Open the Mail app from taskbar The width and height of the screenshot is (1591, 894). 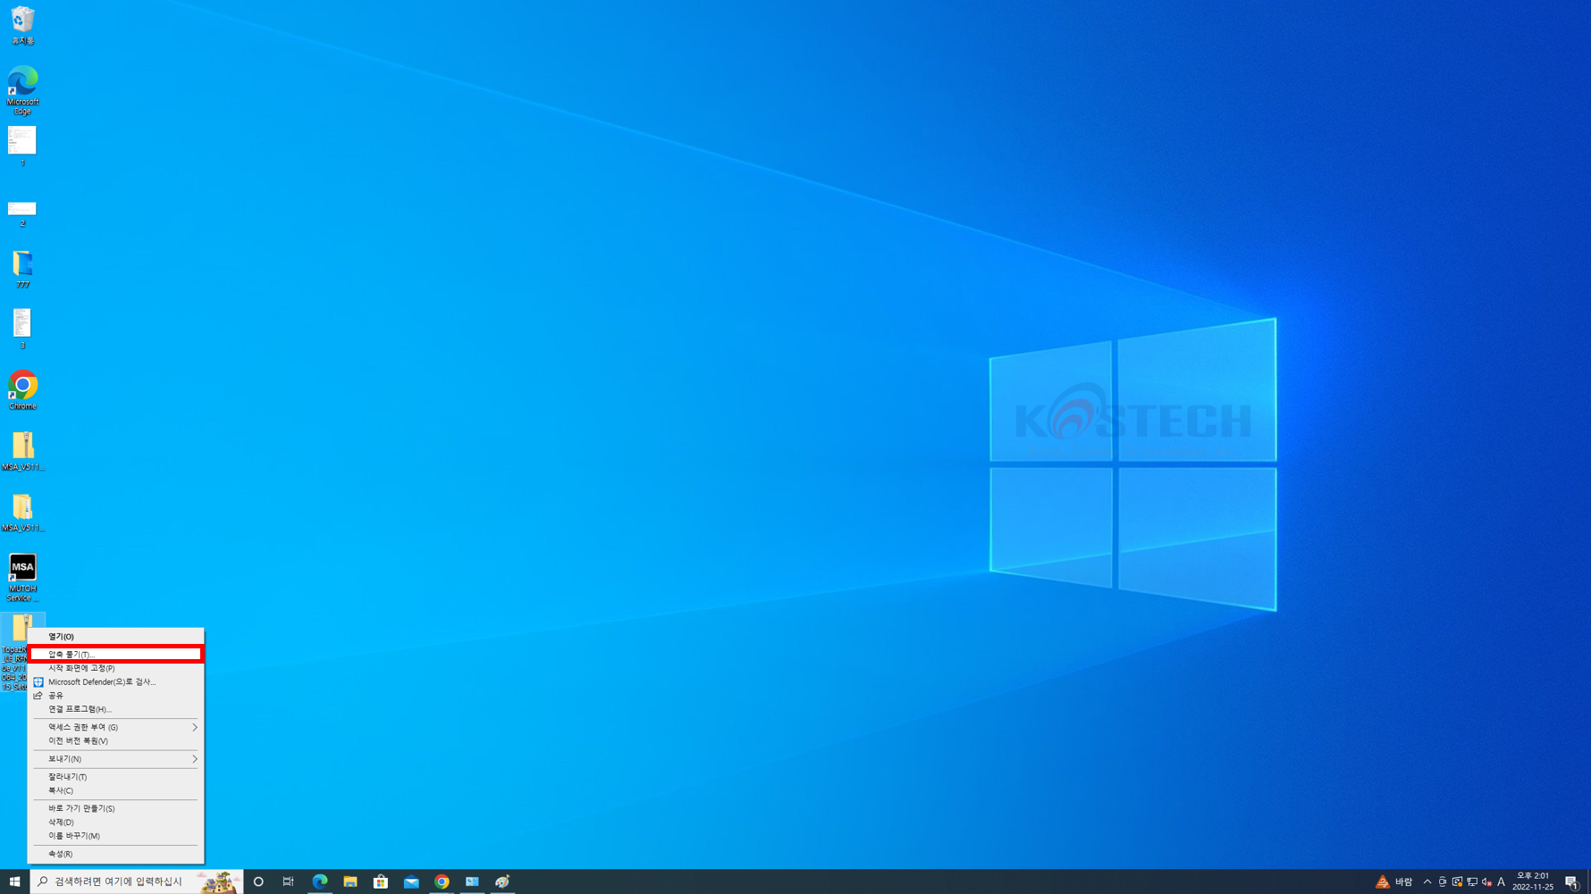coord(411,881)
